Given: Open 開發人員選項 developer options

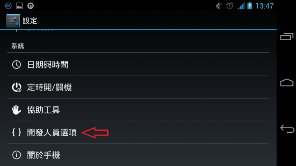Looking at the screenshot, I should 138,132.
